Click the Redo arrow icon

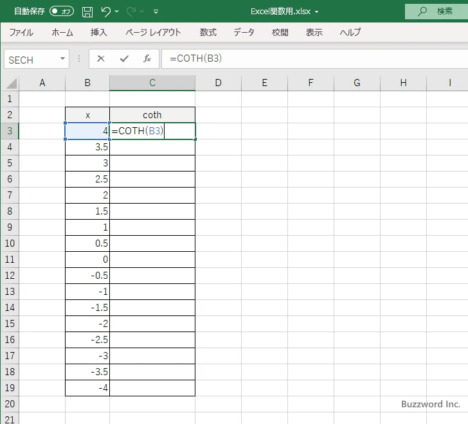[x=131, y=12]
